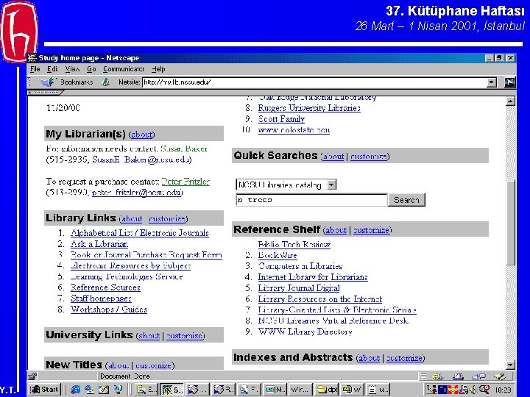
Task: Open the Help menu
Action: (x=158, y=69)
